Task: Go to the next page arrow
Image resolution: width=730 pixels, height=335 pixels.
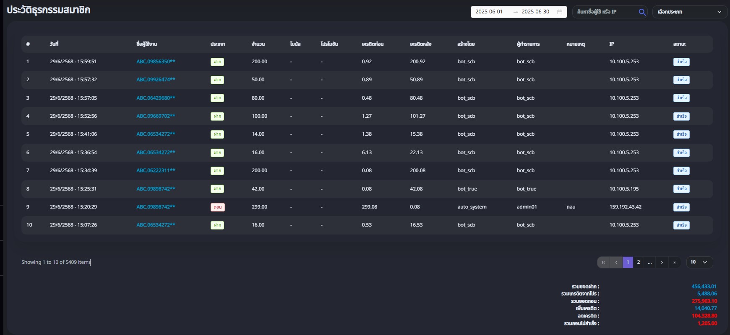Action: (662, 262)
